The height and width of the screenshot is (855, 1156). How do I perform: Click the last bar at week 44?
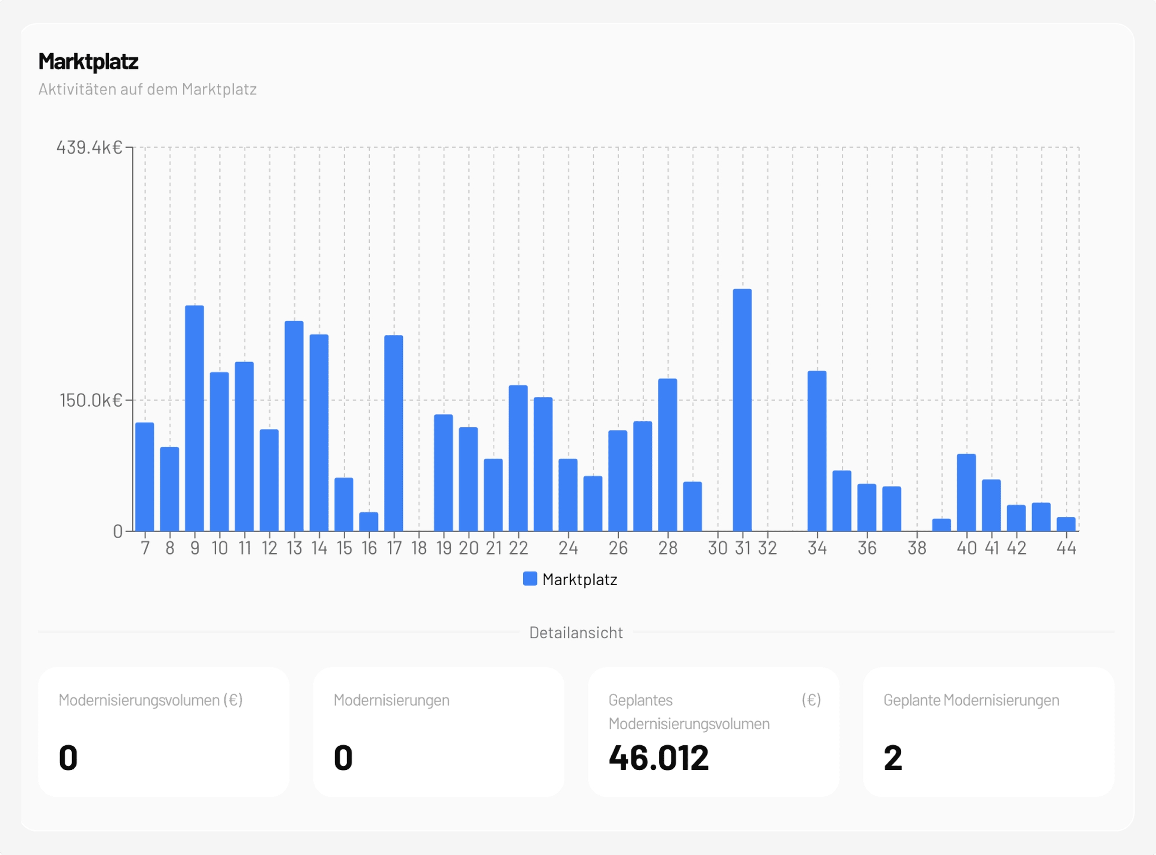coord(1066,524)
